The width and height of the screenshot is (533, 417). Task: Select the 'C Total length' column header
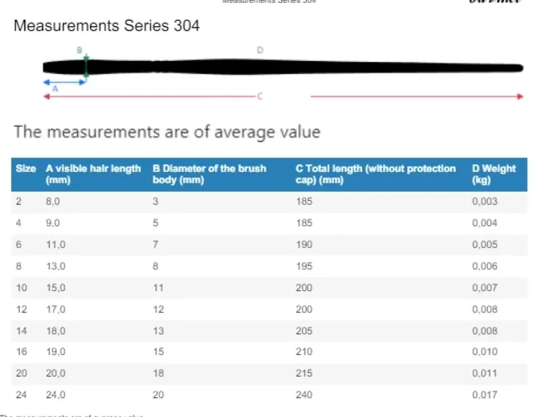(x=375, y=174)
